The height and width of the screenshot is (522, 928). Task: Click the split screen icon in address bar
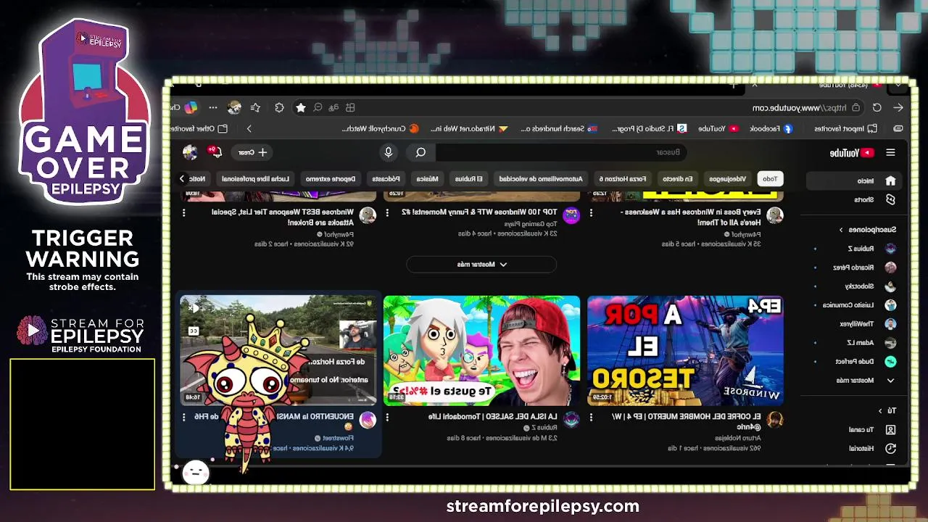point(350,107)
